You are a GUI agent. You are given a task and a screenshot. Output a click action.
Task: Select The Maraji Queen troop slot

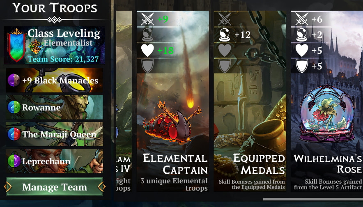(x=54, y=134)
